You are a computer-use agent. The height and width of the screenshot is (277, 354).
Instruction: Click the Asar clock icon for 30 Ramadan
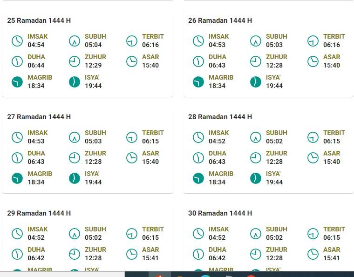(x=313, y=254)
